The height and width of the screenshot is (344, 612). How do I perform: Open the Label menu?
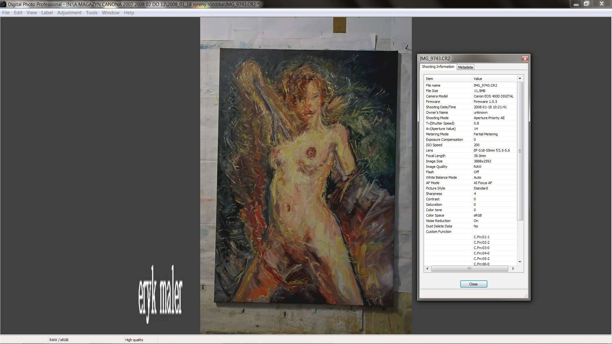(47, 13)
